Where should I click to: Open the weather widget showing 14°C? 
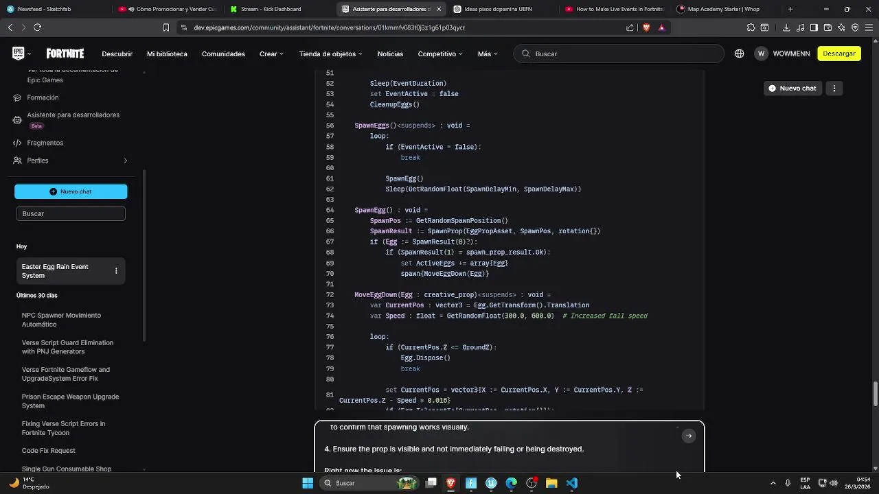tap(29, 483)
